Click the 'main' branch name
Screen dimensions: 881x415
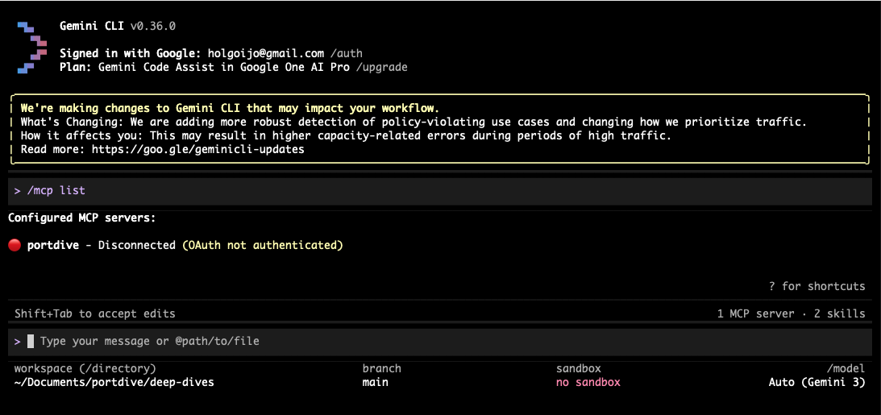376,383
